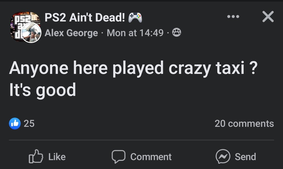This screenshot has height=169, width=283.
Task: Click the "It's good" post line
Action: click(x=43, y=90)
